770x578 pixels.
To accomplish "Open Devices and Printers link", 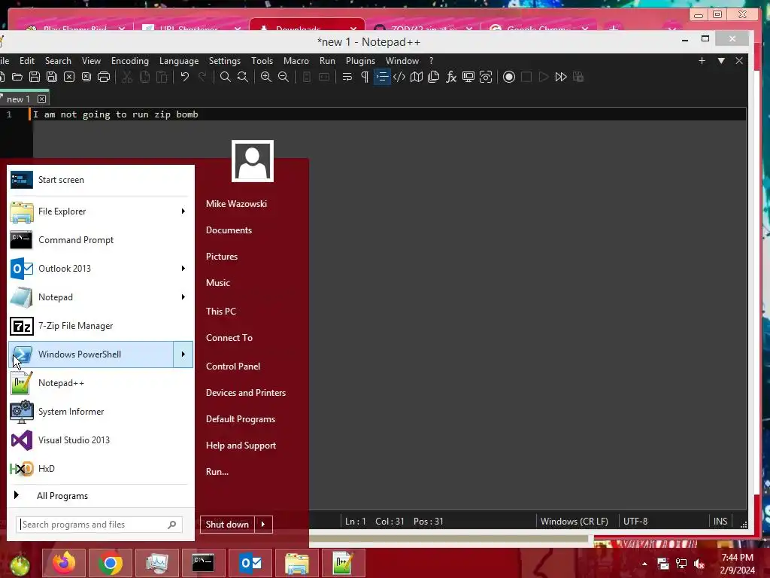I will coord(246,393).
